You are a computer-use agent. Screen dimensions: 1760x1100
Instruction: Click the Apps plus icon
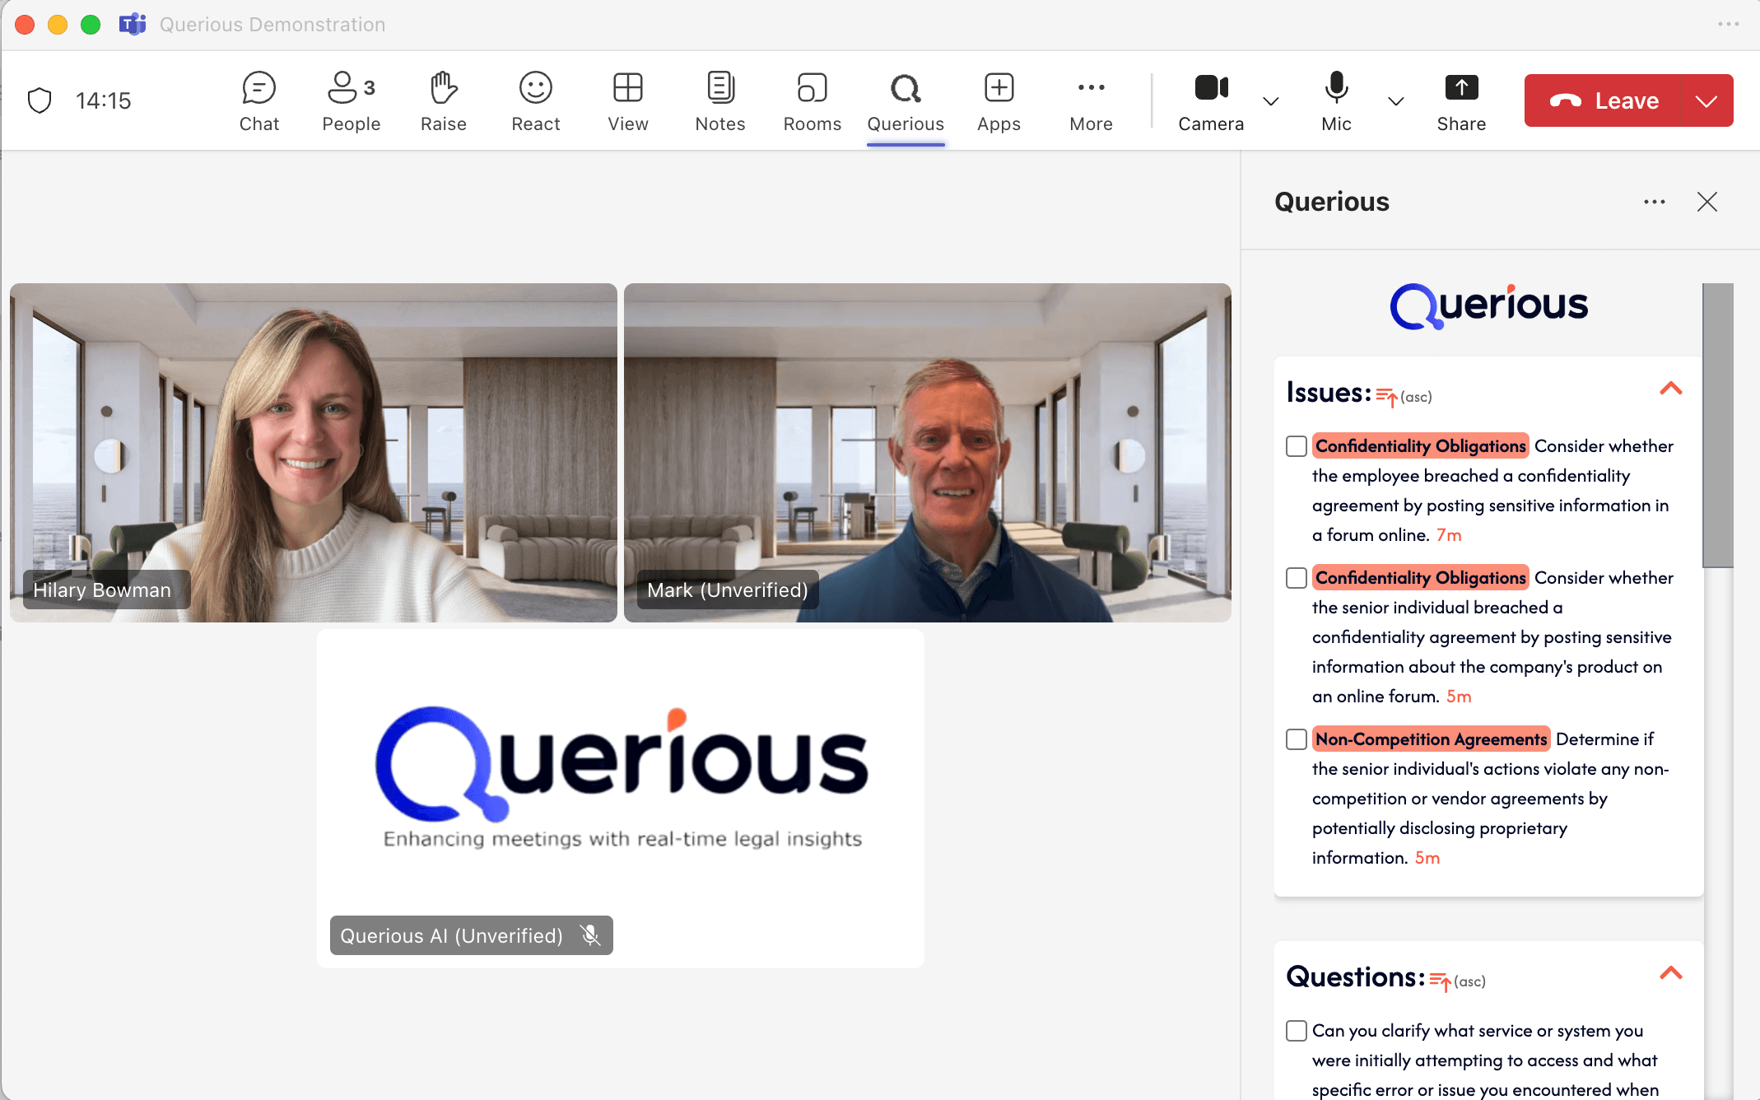click(999, 88)
